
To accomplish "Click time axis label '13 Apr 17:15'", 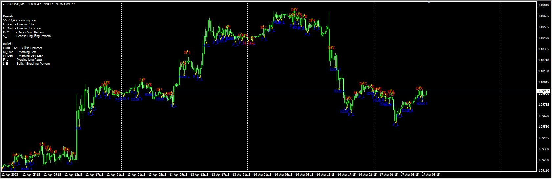I will tap(220, 175).
